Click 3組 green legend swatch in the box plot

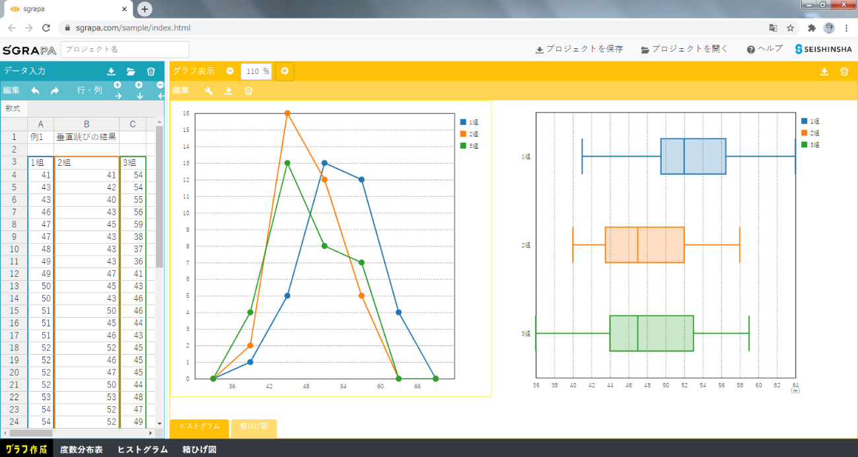coord(804,145)
